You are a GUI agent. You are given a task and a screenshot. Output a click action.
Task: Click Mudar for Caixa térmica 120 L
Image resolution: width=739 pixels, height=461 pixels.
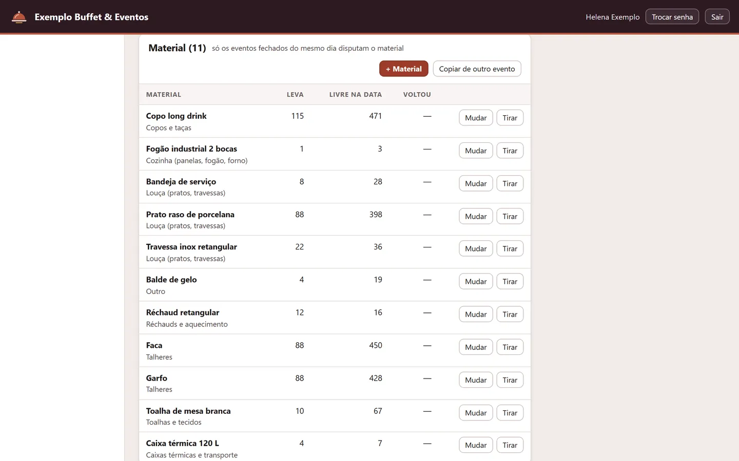point(476,445)
